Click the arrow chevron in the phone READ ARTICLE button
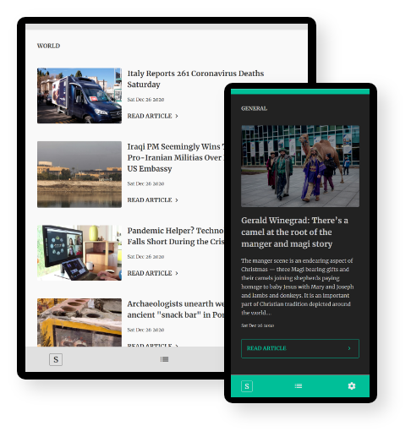Image resolution: width=411 pixels, height=437 pixels. tap(349, 348)
